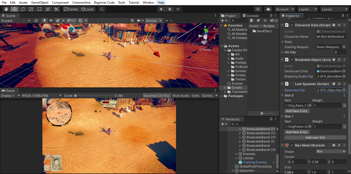The width and height of the screenshot is (351, 174).
Task: Open the Beginner Code menu
Action: 104,3
